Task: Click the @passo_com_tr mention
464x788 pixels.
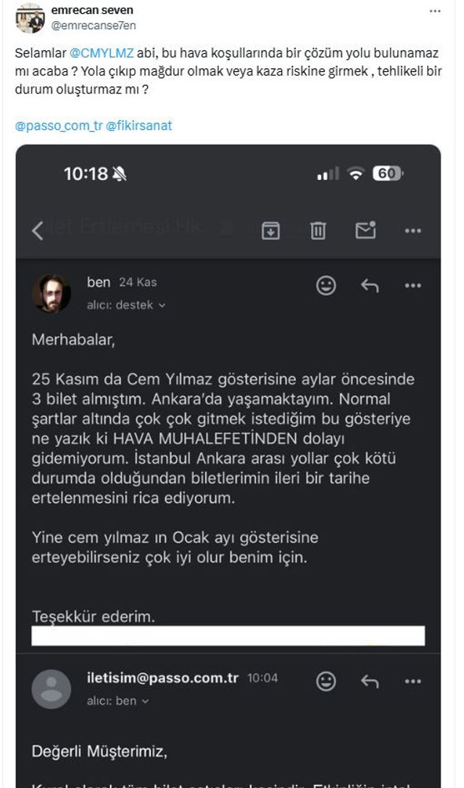Action: (x=56, y=126)
